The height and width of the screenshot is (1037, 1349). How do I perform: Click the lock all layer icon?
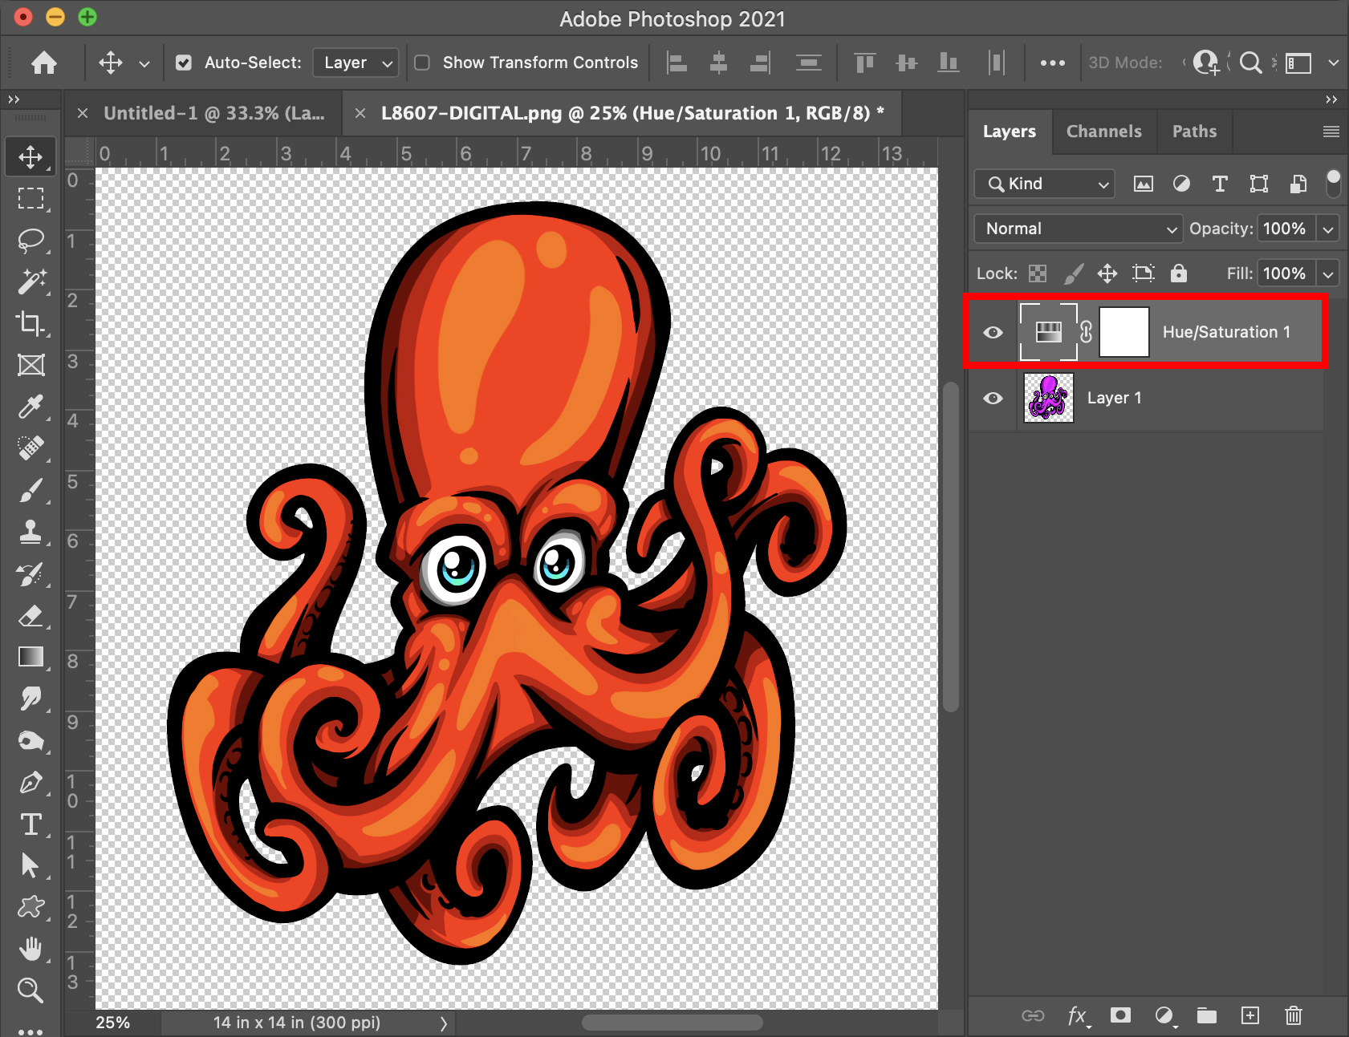pyautogui.click(x=1178, y=273)
